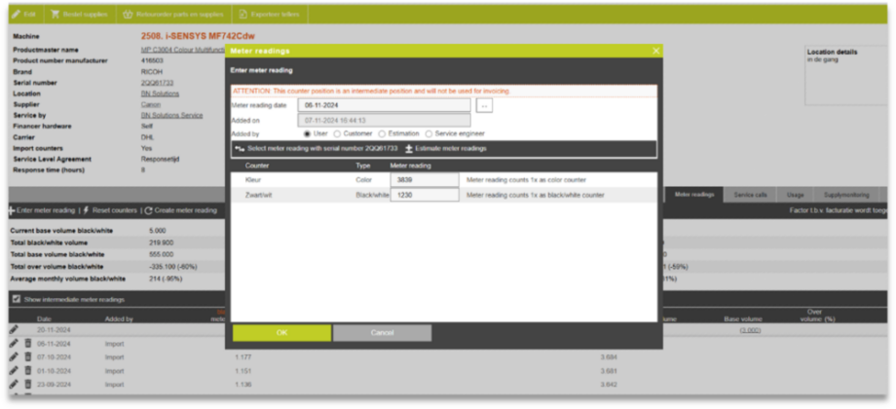Switch to the Service calls tab
The width and height of the screenshot is (896, 409).
pyautogui.click(x=751, y=195)
